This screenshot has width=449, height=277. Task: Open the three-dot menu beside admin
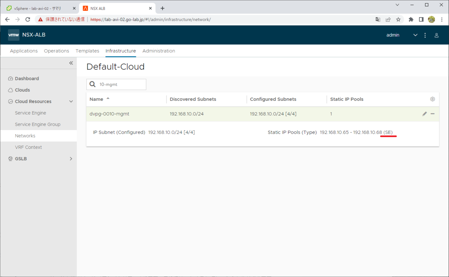tap(425, 35)
